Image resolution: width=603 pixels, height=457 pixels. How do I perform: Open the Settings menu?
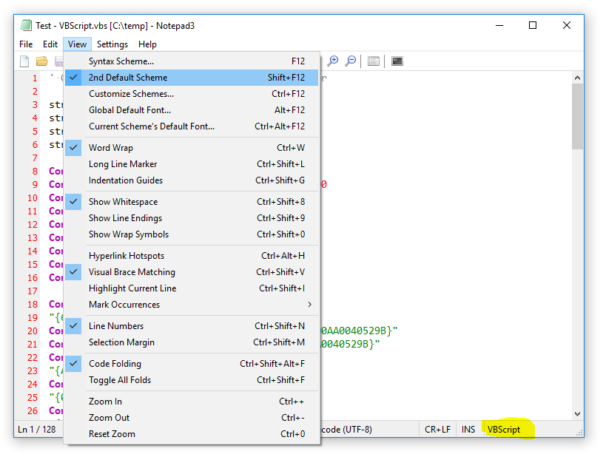click(112, 44)
